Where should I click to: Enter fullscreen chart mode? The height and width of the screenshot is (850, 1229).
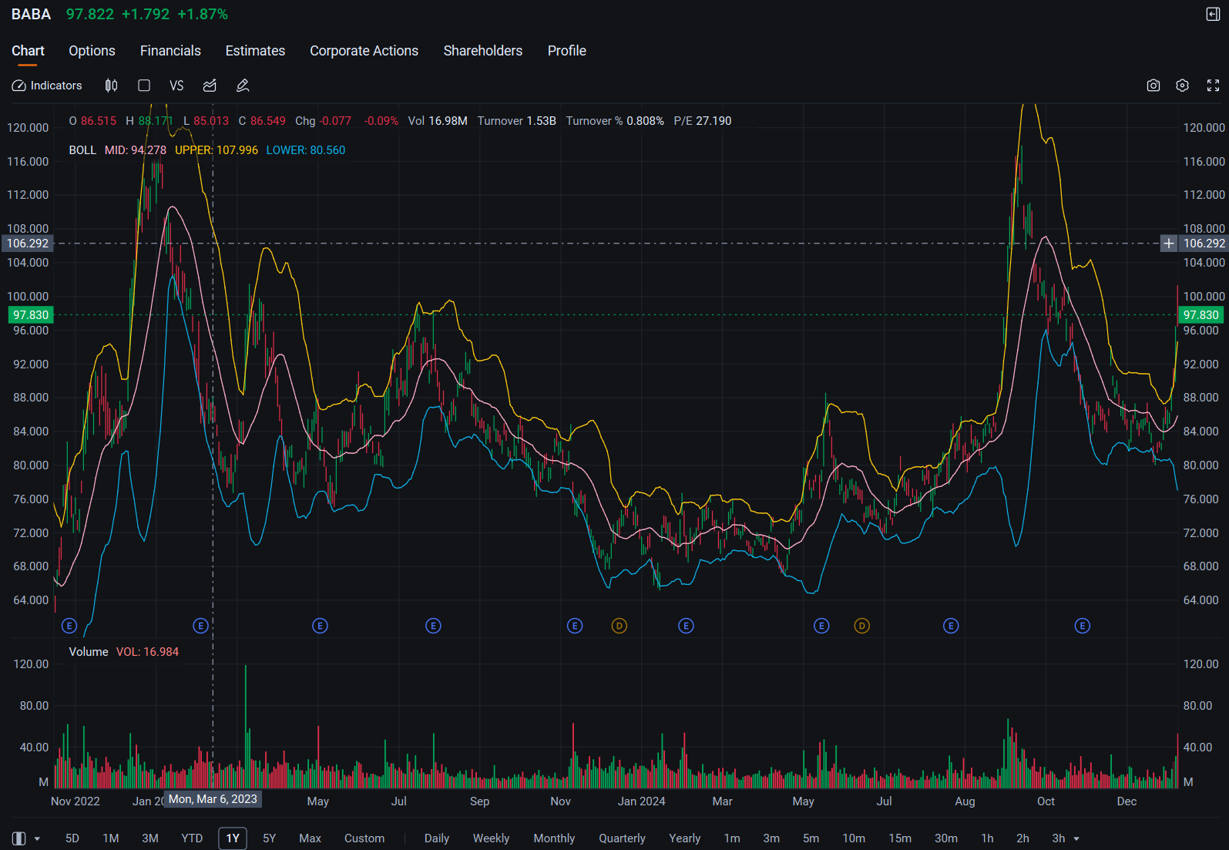point(1213,86)
